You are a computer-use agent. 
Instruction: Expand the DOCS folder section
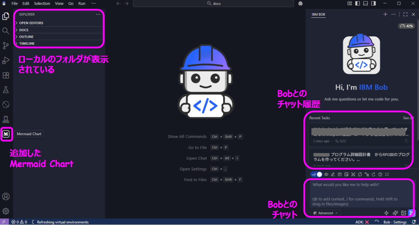(59, 30)
